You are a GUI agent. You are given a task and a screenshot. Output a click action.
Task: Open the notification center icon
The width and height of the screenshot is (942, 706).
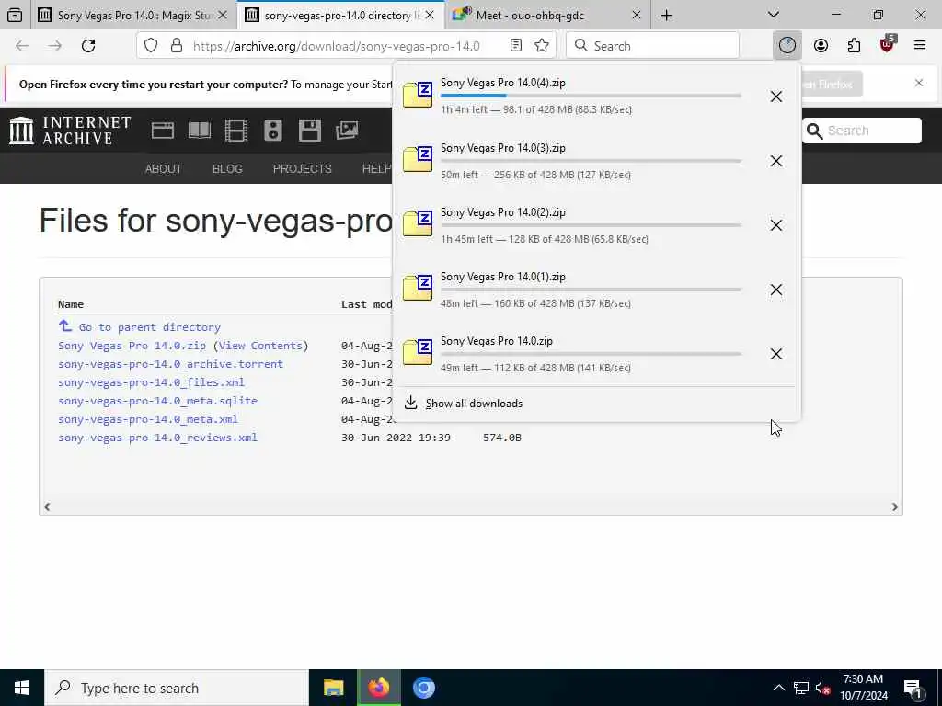coord(913,689)
